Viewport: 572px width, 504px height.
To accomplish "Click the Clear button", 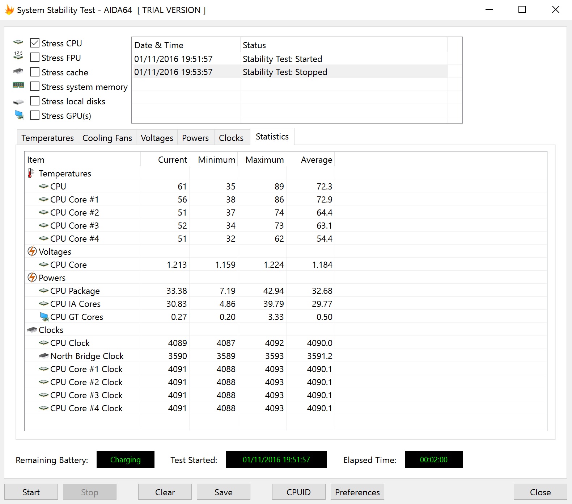I will click(165, 492).
